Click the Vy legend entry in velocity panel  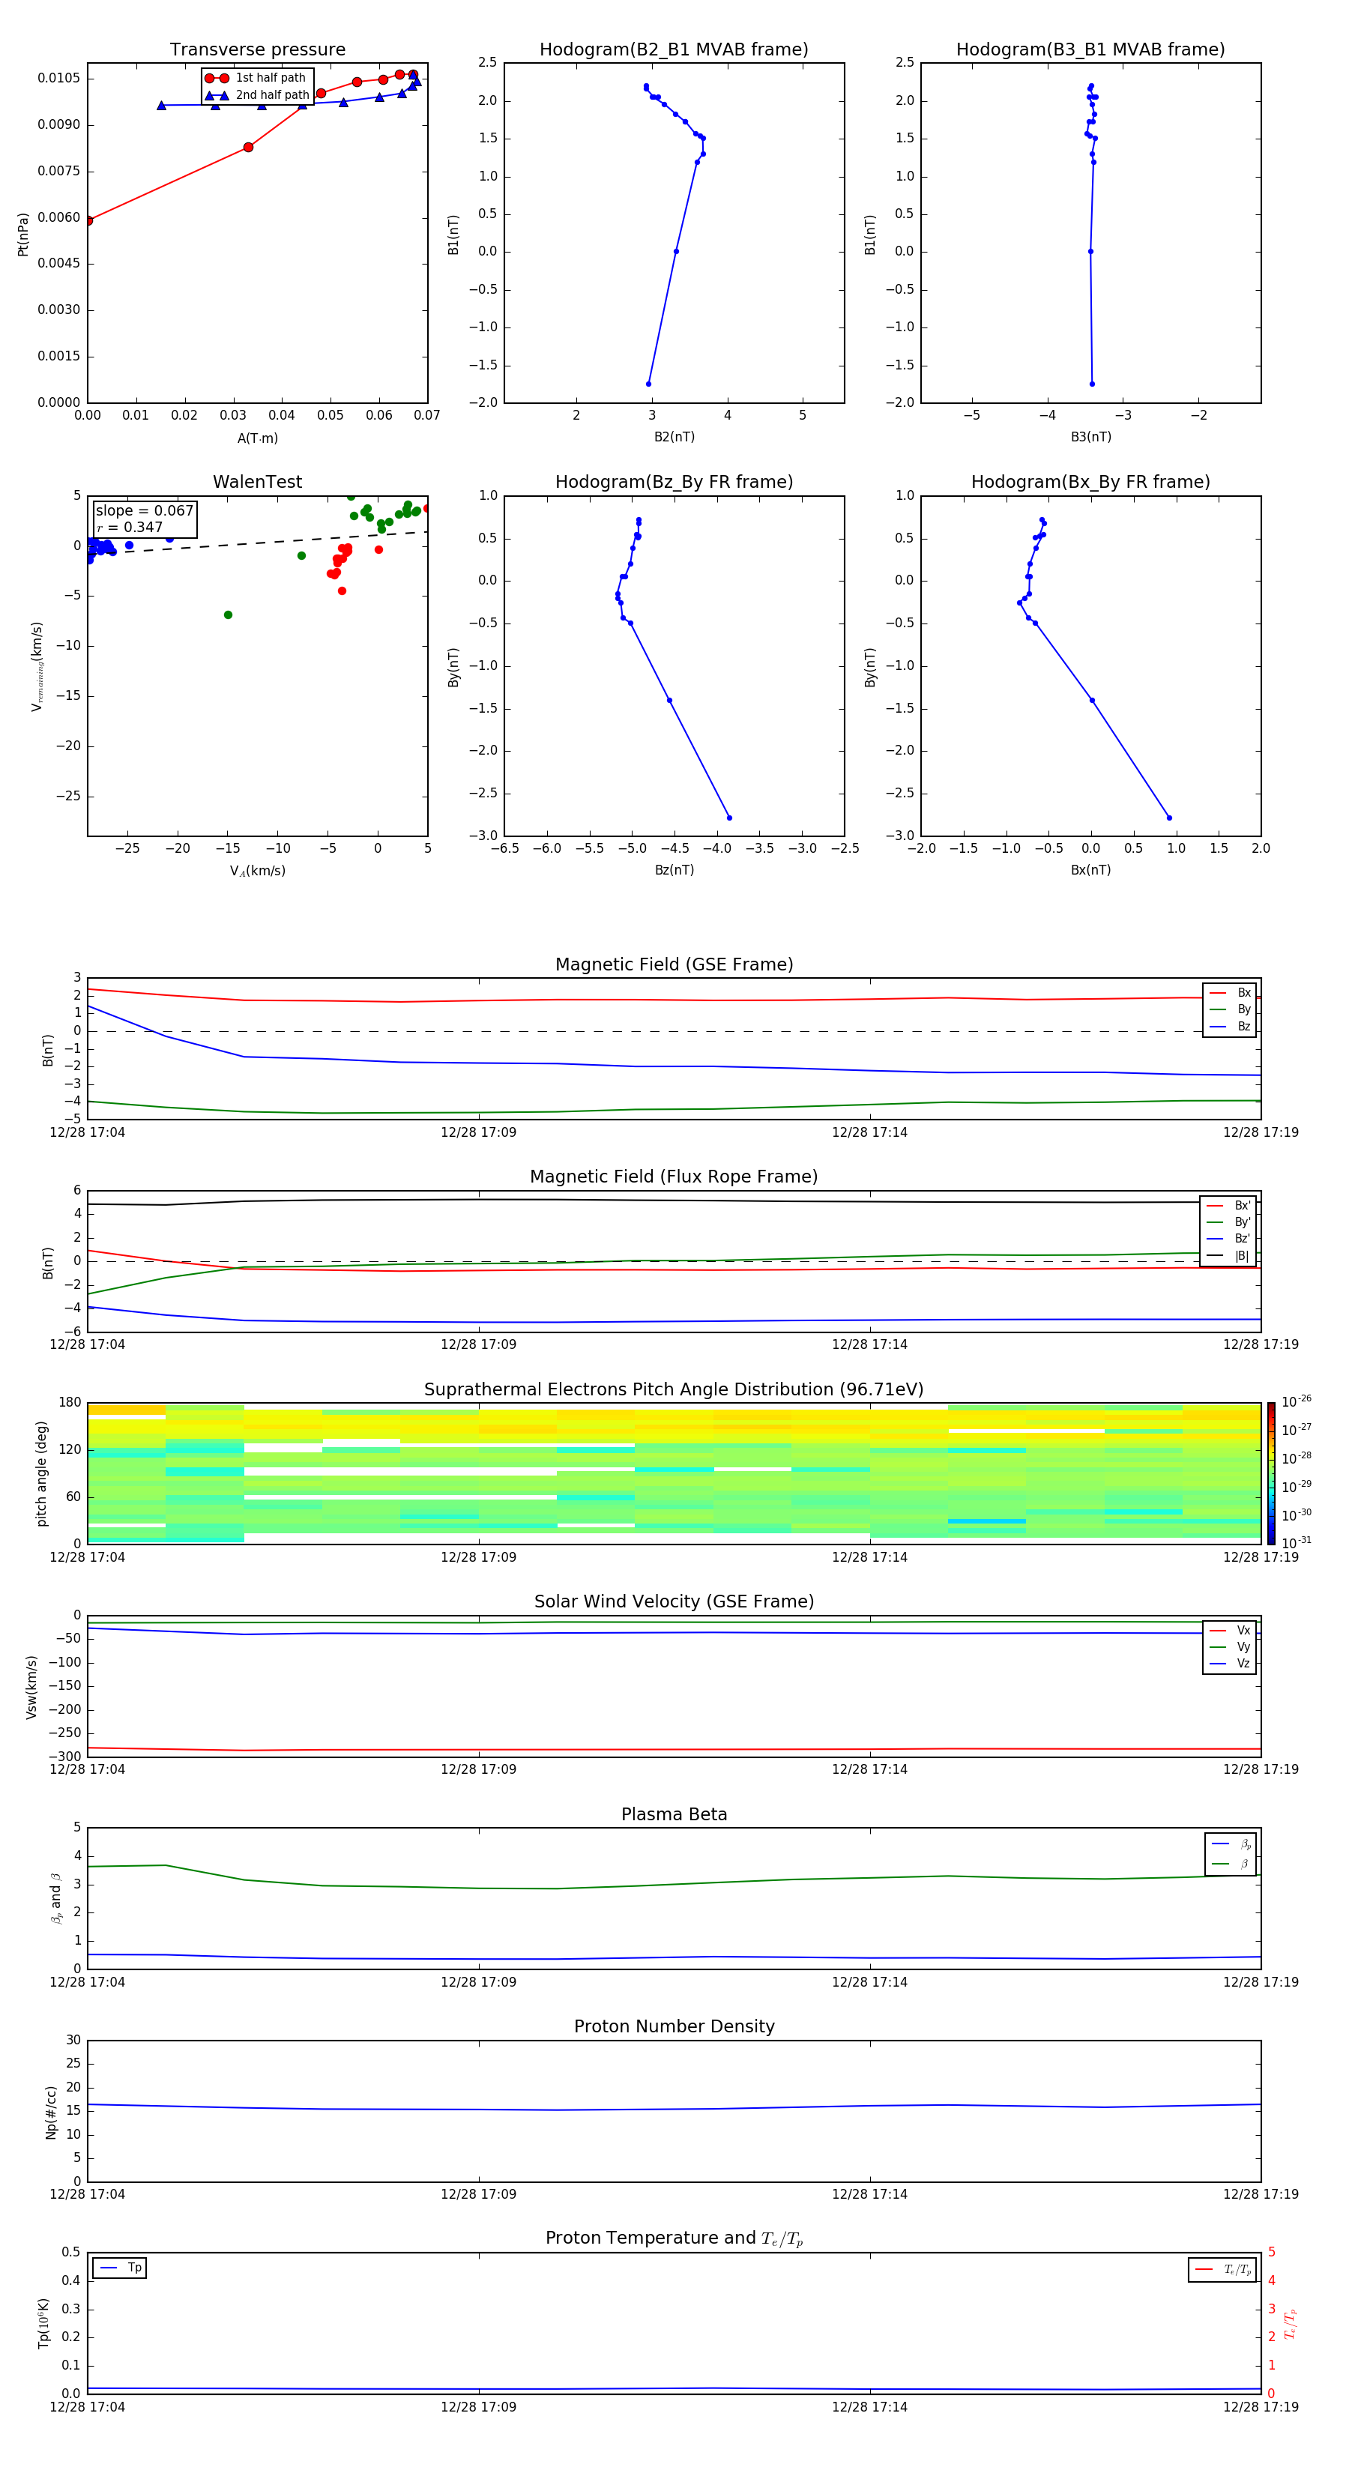pyautogui.click(x=1230, y=1646)
